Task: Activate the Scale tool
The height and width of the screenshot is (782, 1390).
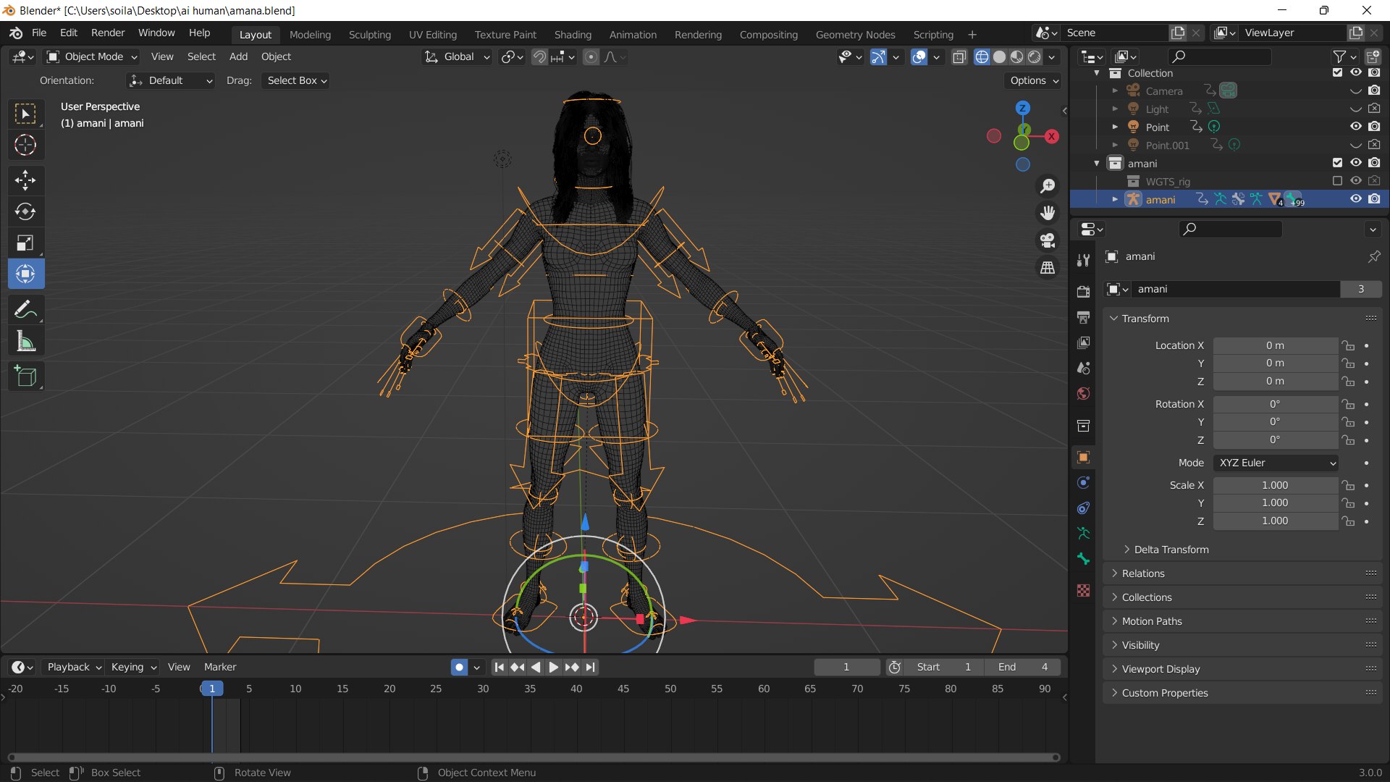Action: 25,243
